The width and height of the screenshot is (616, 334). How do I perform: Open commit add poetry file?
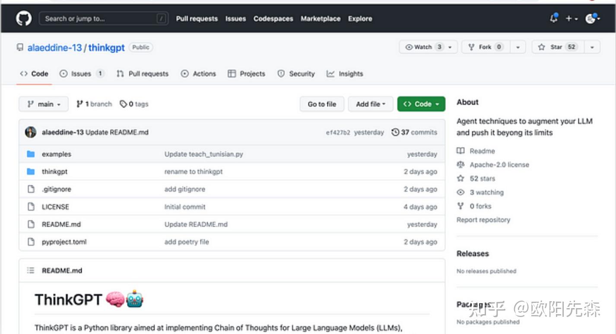187,242
